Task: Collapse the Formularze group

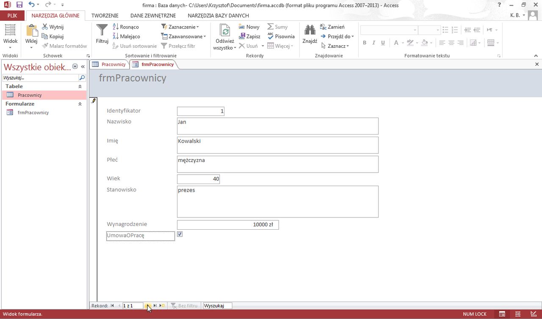Action: point(80,104)
